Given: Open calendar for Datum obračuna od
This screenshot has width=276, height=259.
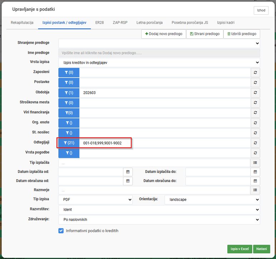Looking at the screenshot, I should [128, 181].
